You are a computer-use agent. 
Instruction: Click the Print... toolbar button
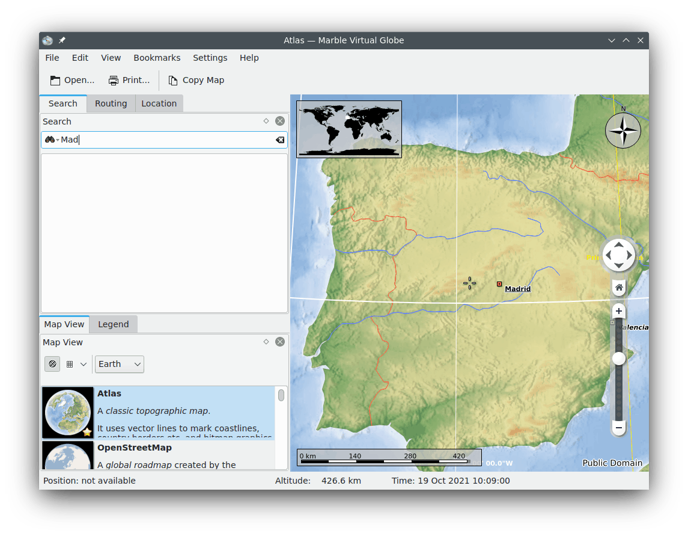coord(129,81)
